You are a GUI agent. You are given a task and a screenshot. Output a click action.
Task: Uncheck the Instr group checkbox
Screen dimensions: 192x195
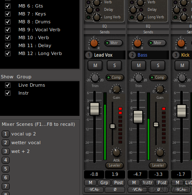[8, 93]
